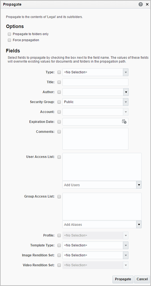The image size is (151, 286).
Task: Click the Cancel button
Action: (142, 279)
